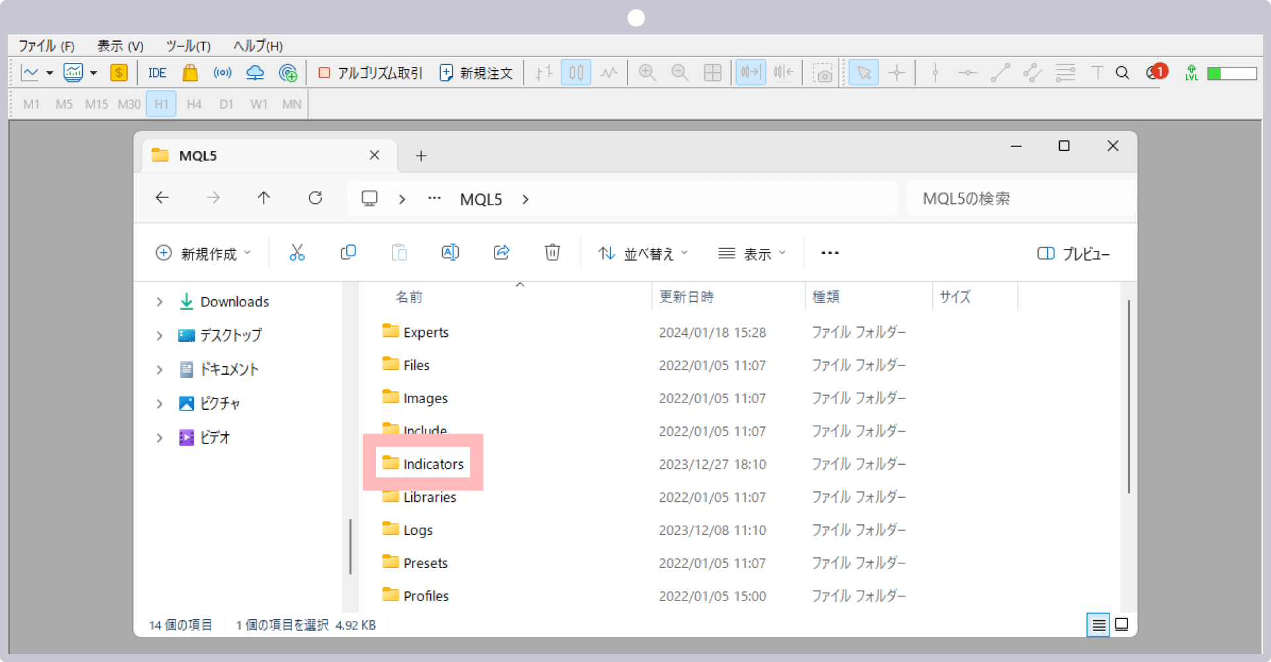Open the 表示 (V) menu
The image size is (1271, 662).
click(x=120, y=46)
